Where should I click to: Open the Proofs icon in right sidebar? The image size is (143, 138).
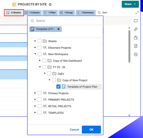136,37
